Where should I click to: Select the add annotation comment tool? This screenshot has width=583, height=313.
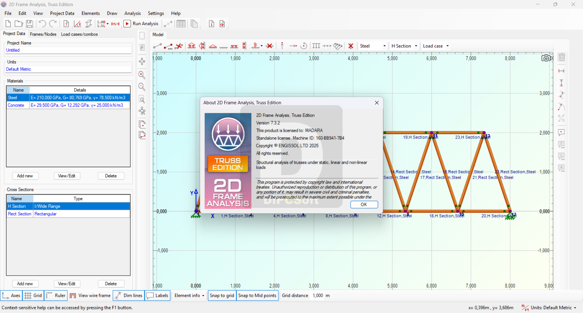click(561, 132)
